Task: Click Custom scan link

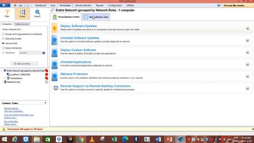Action: (x=10, y=118)
